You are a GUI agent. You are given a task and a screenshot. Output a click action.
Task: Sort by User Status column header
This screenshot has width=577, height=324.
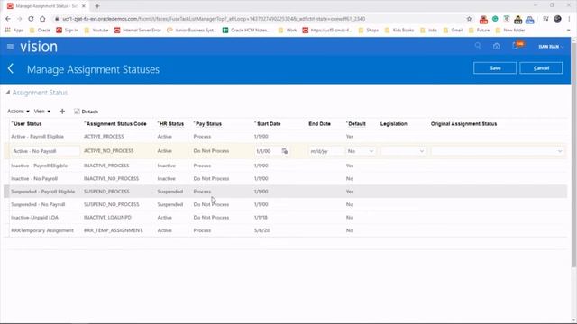(x=27, y=124)
